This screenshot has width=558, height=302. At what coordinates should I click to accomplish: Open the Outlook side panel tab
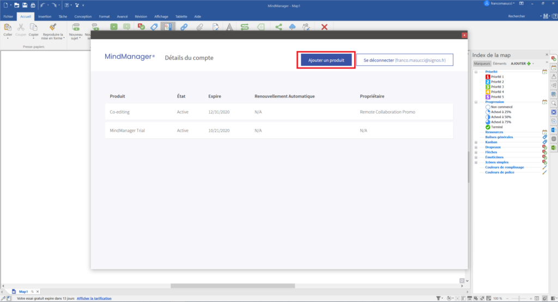(554, 130)
